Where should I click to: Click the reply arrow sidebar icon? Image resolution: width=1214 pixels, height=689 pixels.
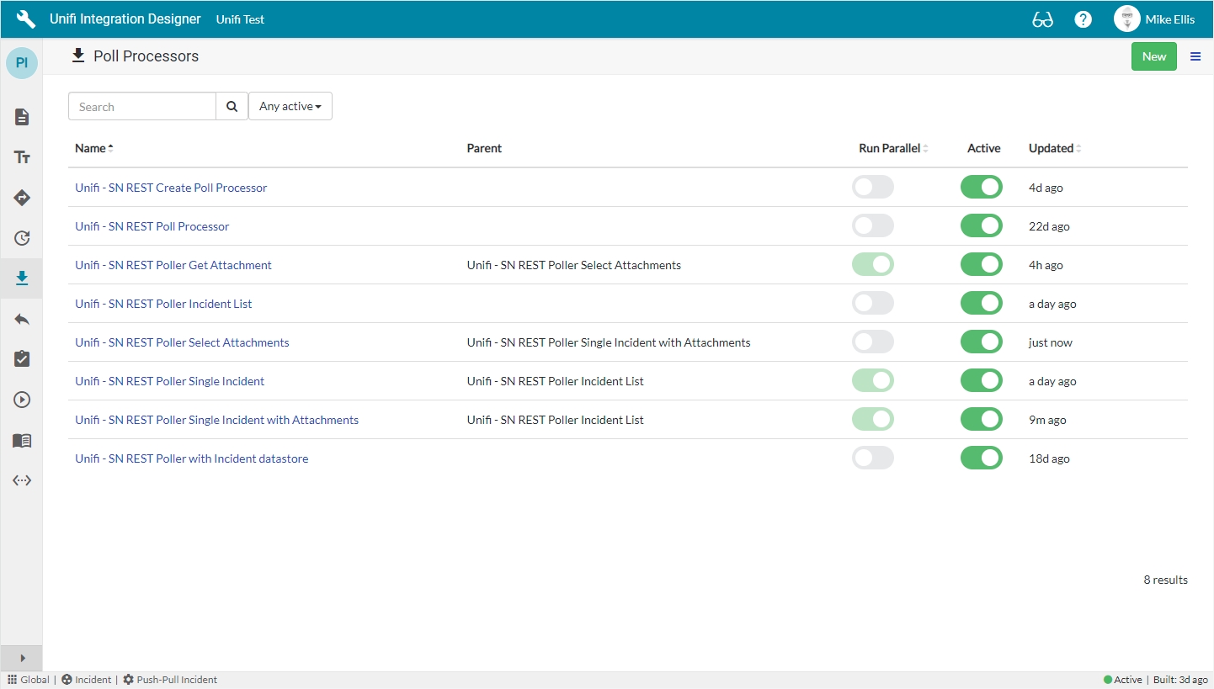(x=22, y=319)
